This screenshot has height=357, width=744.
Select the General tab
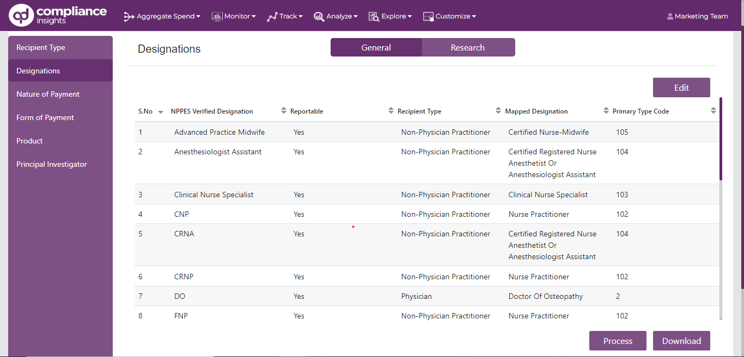click(x=376, y=48)
